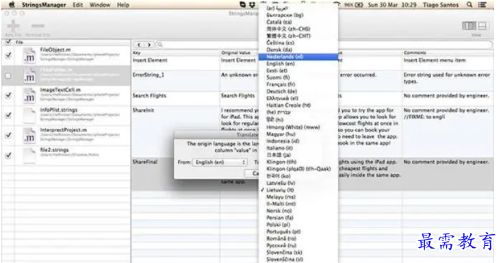Open the Help menu
The image size is (501, 263).
(123, 5)
